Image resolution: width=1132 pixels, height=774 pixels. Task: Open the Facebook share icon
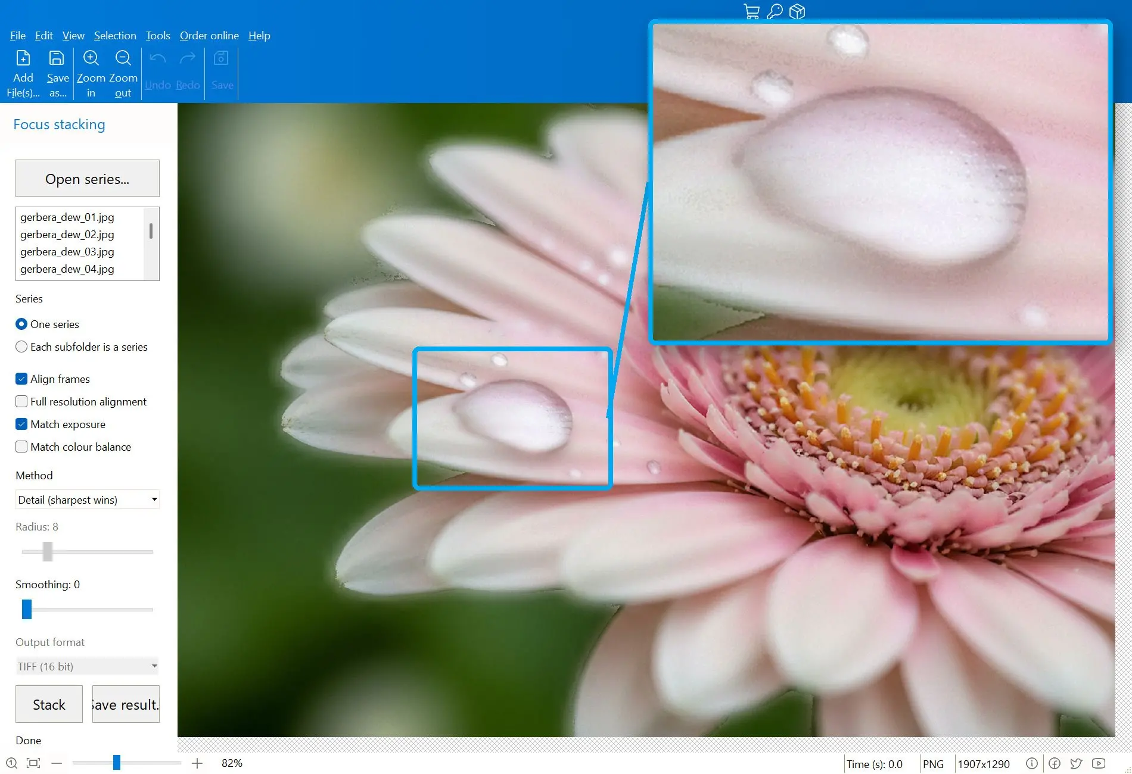tap(1055, 763)
